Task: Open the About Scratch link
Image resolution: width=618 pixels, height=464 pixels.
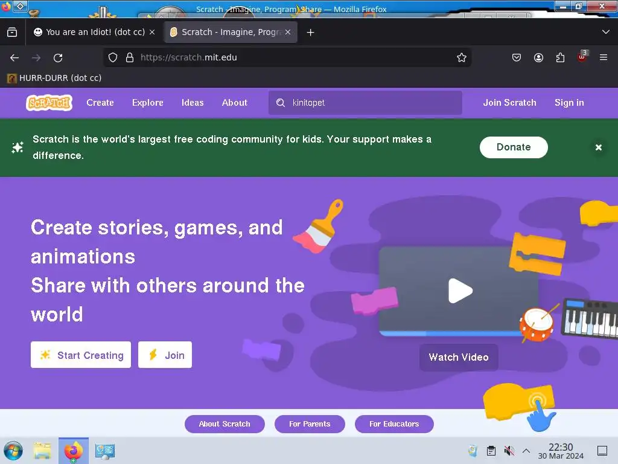Action: pyautogui.click(x=225, y=424)
